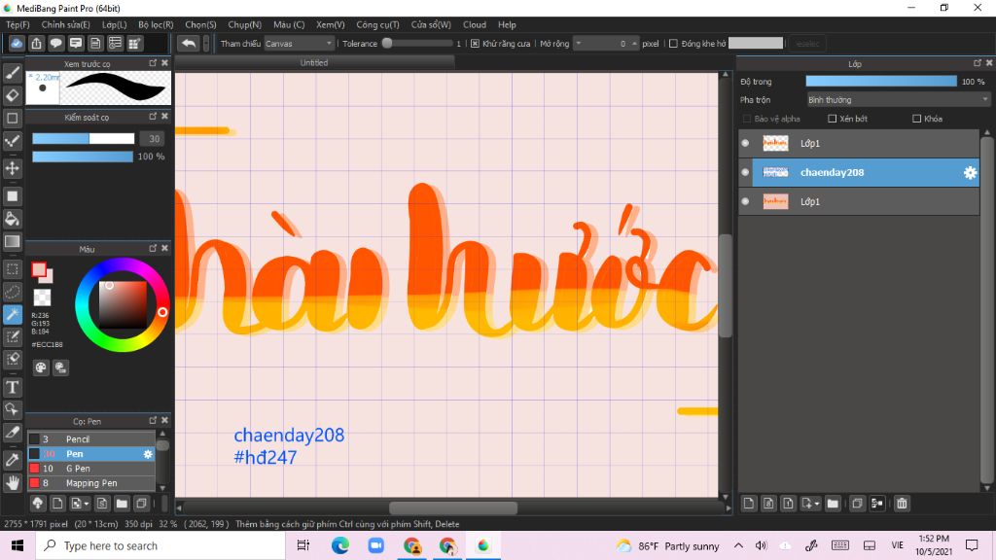
Task: Open the Công cụ(T) menu
Action: tap(377, 24)
